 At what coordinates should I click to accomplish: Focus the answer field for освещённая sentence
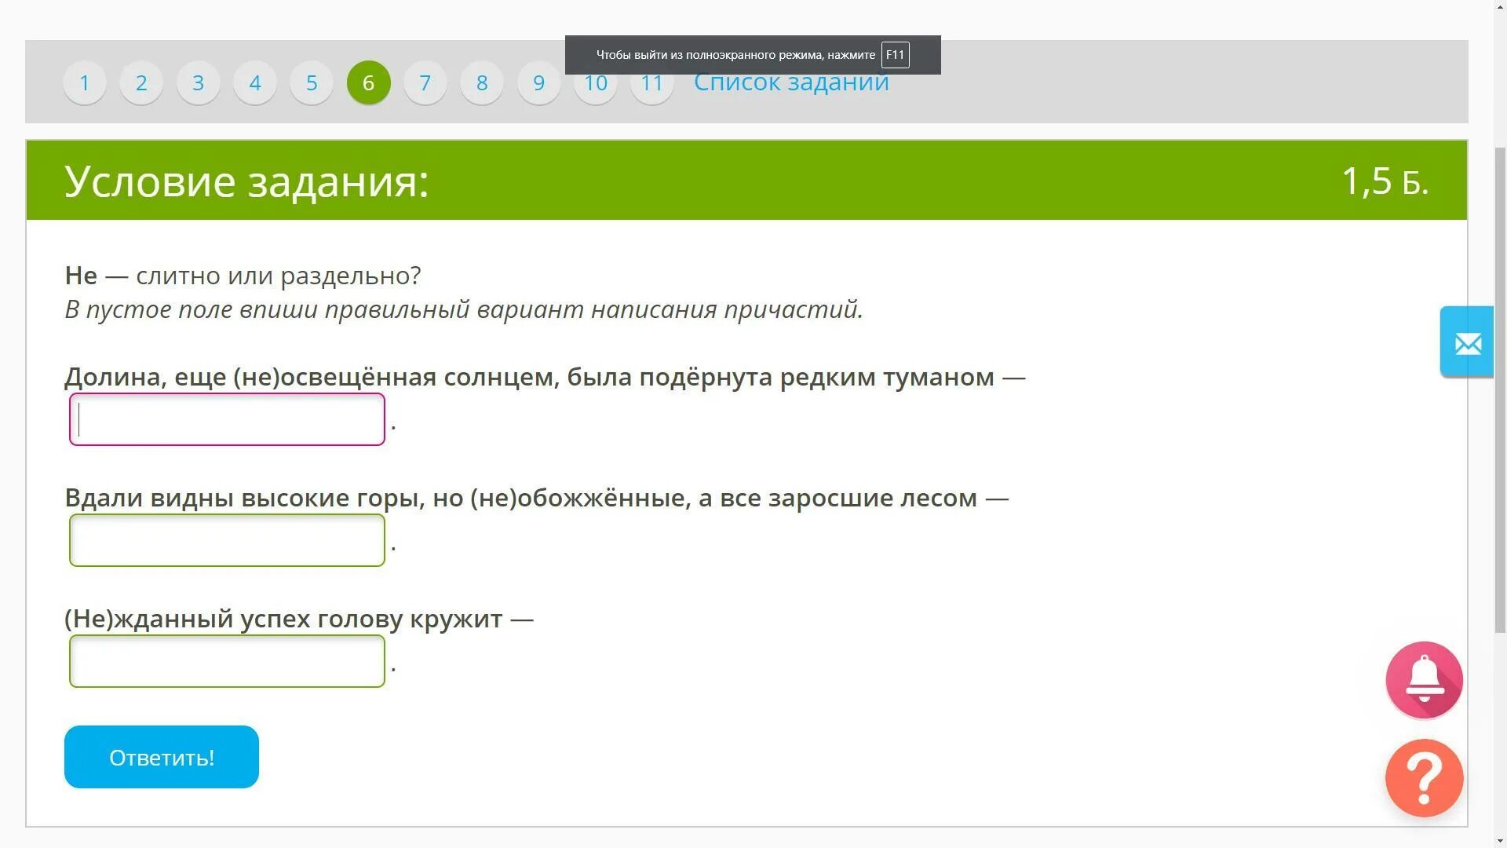coord(227,419)
